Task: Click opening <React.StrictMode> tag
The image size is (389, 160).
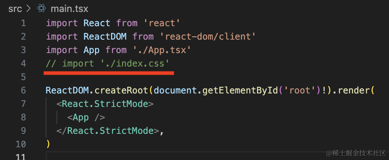Action: click(x=105, y=104)
